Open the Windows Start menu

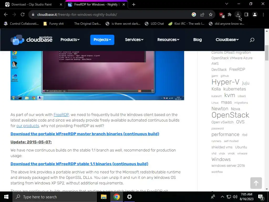[x=6, y=197]
